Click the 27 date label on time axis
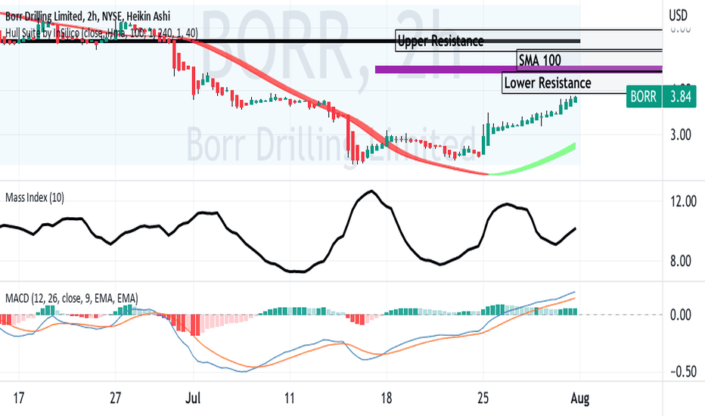This screenshot has width=705, height=416. tap(116, 398)
